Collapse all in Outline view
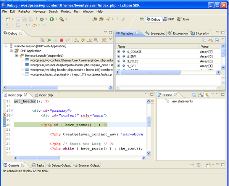229x186 pixels. coord(194,95)
